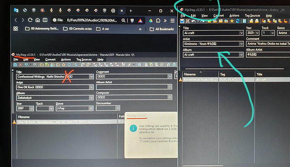Click Comment field in Mp3tag v3.33.1
The width and height of the screenshot is (290, 167).
268,44
